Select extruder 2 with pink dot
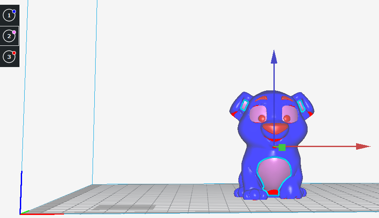The height and width of the screenshot is (218, 379). pos(9,36)
